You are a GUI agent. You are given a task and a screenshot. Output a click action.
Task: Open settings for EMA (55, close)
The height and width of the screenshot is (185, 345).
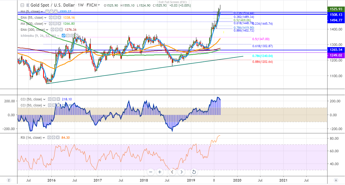[x=55, y=18]
